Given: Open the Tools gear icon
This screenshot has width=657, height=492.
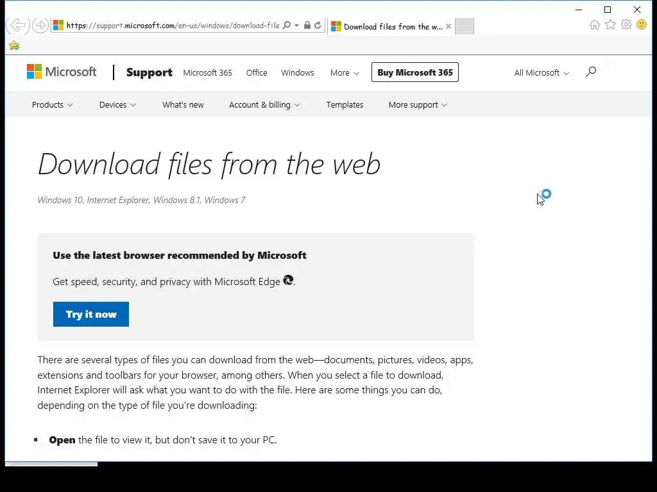Looking at the screenshot, I should (626, 25).
